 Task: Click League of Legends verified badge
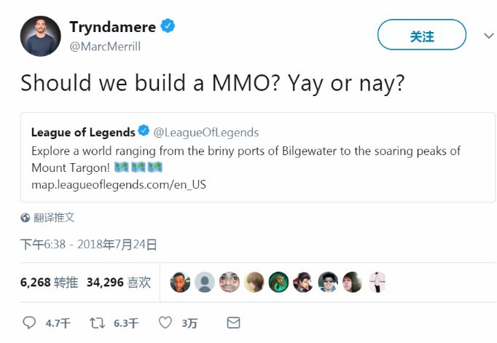(x=144, y=130)
